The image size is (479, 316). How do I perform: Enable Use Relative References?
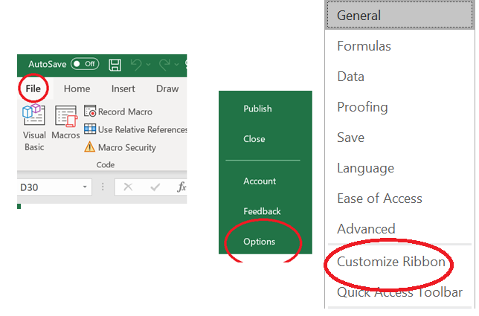pos(134,129)
